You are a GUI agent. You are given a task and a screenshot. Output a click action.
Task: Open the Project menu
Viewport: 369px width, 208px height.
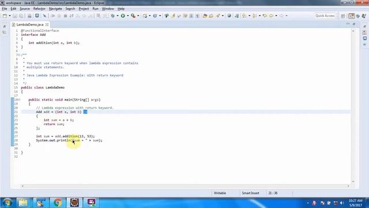(x=84, y=9)
